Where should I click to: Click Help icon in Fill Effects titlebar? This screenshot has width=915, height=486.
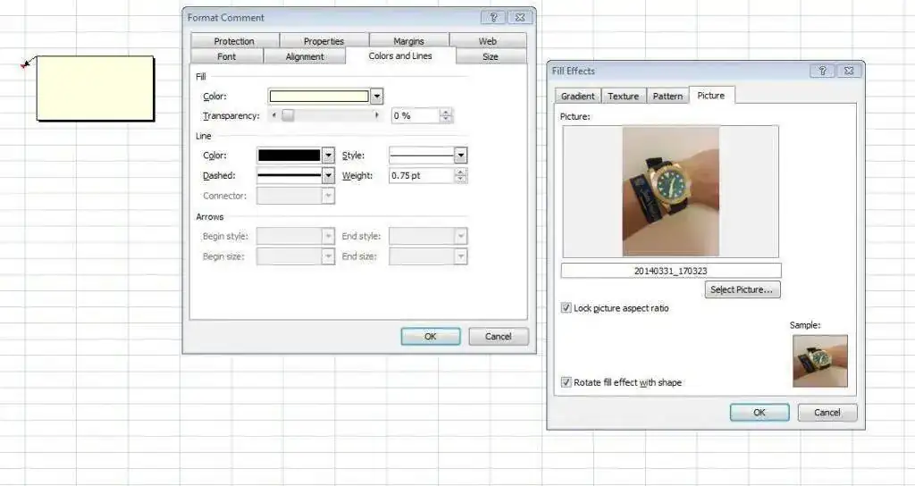pyautogui.click(x=823, y=71)
